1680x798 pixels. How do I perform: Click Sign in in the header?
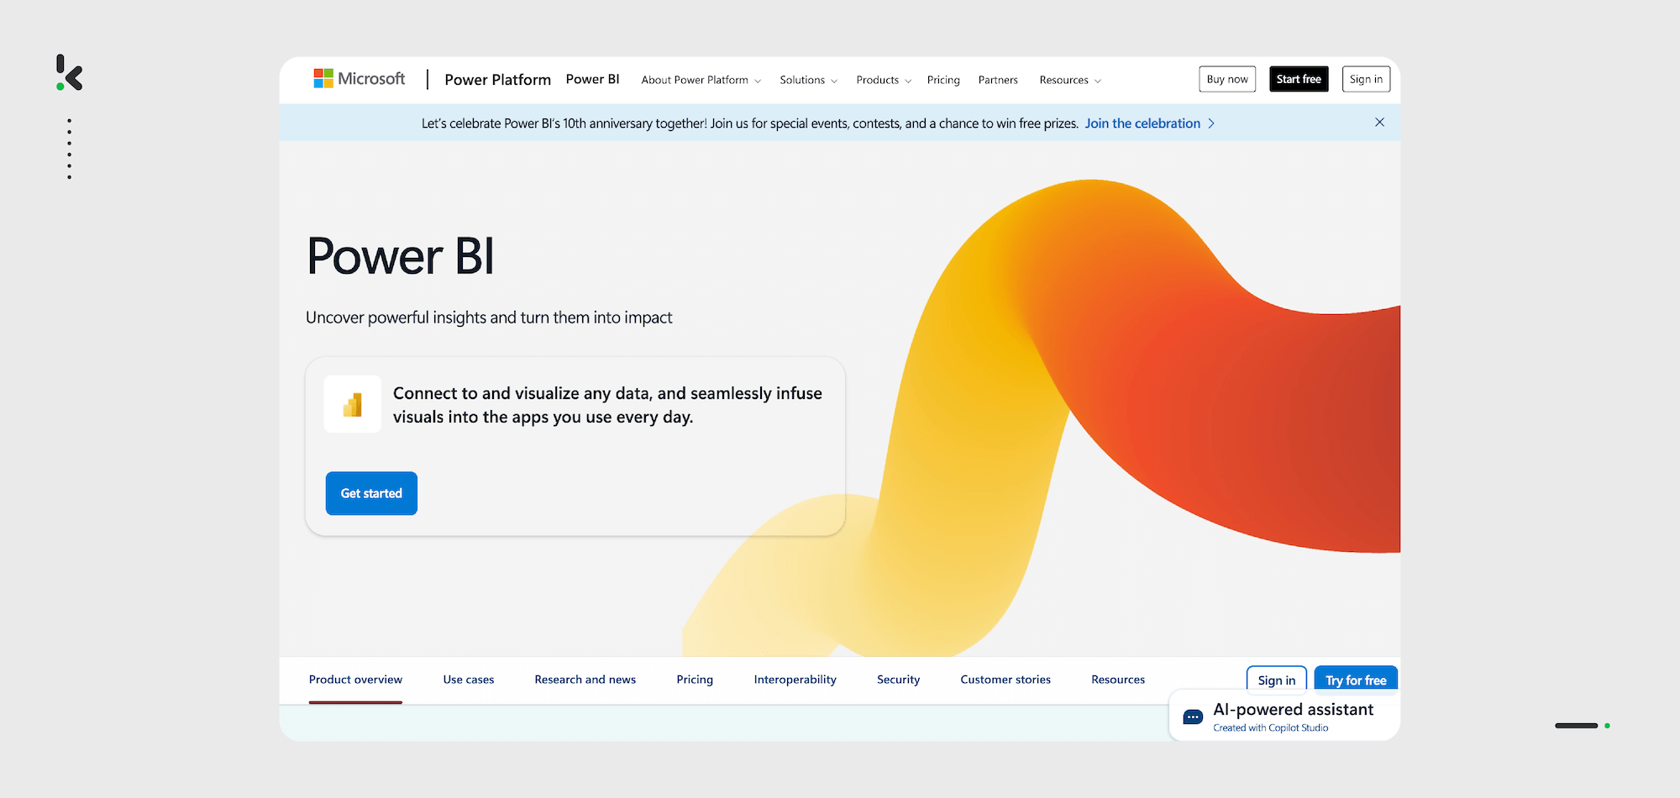tap(1366, 79)
